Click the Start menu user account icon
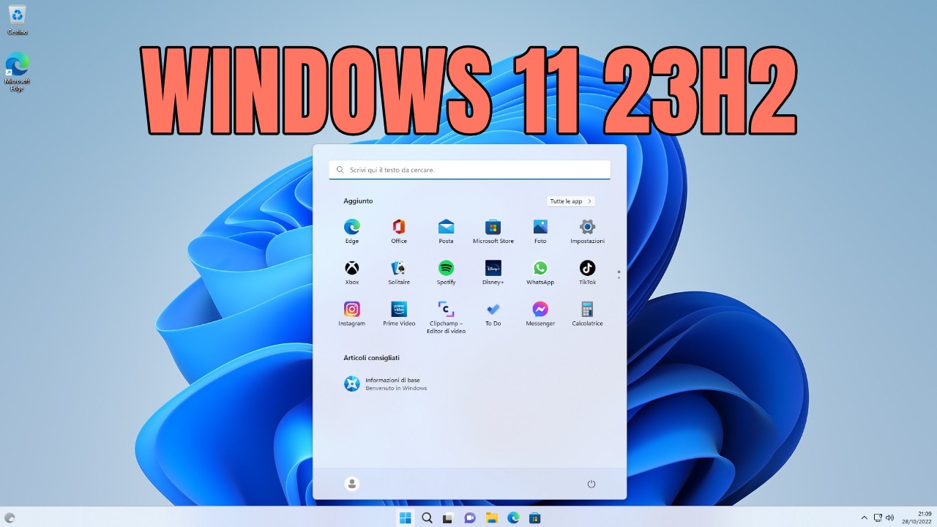The image size is (937, 527). (352, 484)
